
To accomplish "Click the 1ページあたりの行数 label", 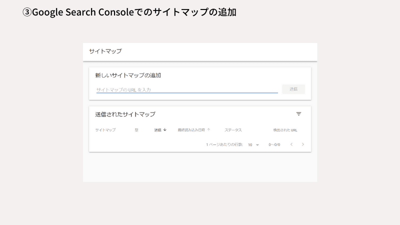I will (x=224, y=144).
